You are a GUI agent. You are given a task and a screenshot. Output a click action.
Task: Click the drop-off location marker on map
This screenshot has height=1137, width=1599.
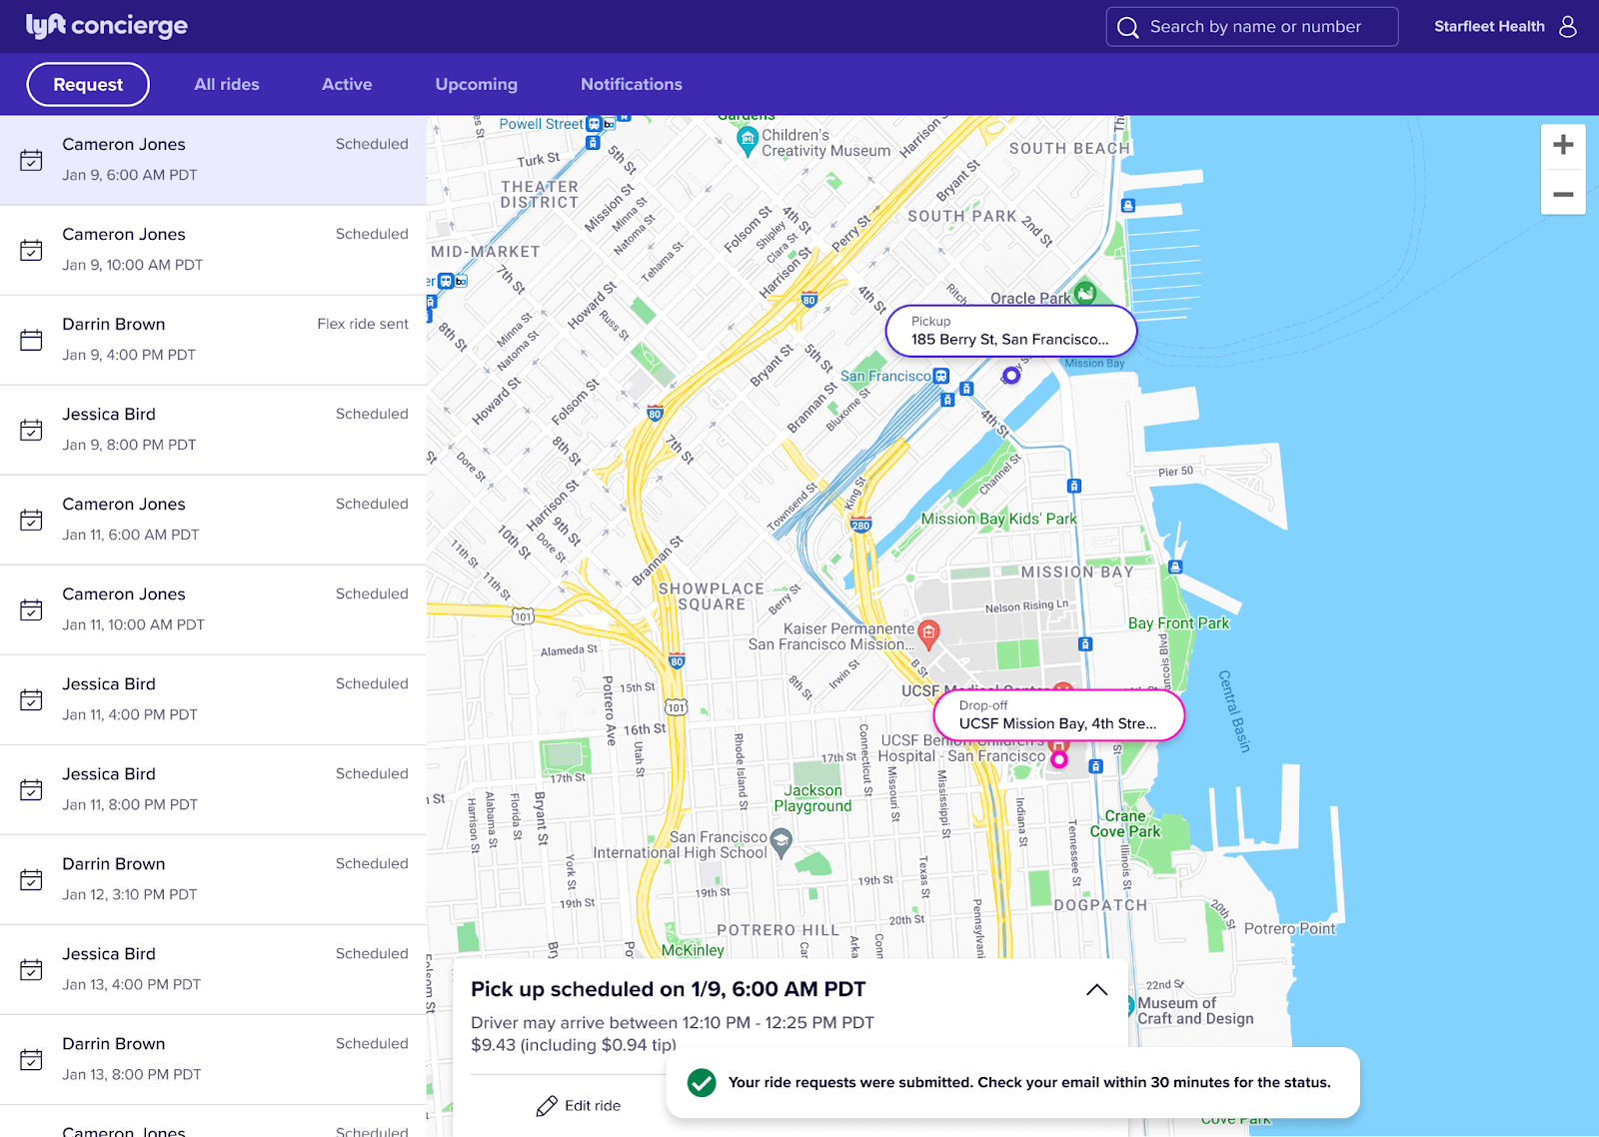(1059, 759)
